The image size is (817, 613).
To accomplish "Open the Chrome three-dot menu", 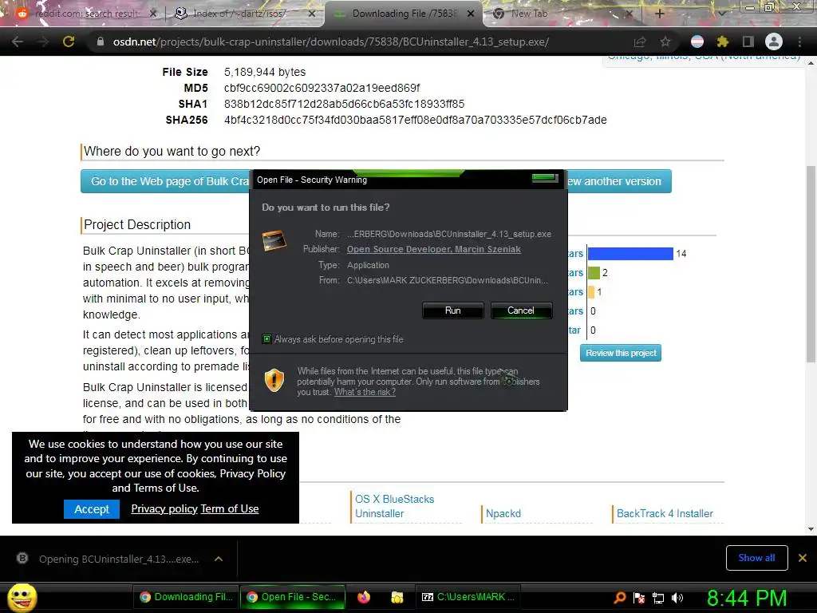I will point(799,42).
